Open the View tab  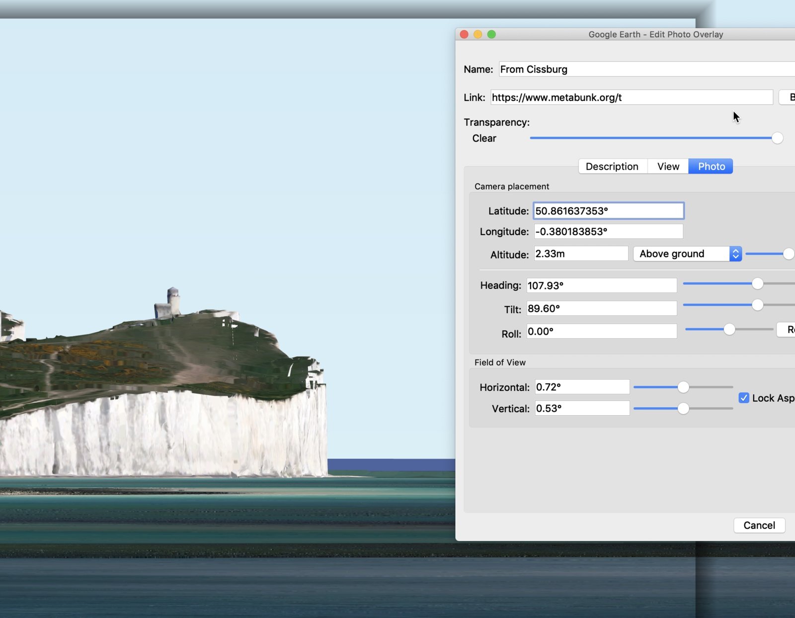pos(668,167)
